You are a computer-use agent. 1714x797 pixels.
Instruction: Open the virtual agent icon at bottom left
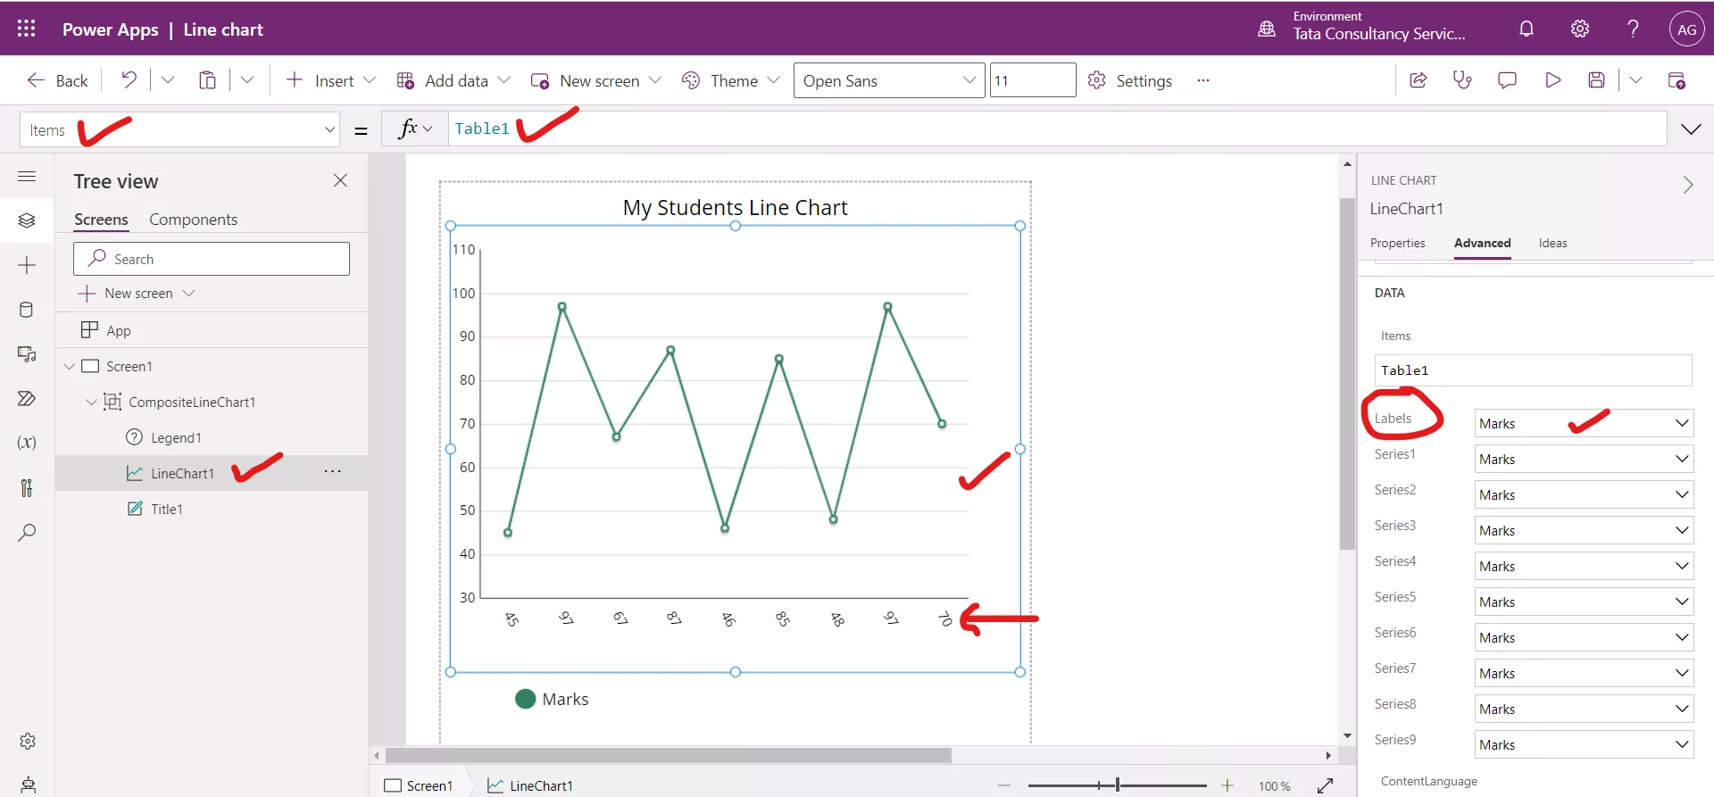[x=28, y=785]
